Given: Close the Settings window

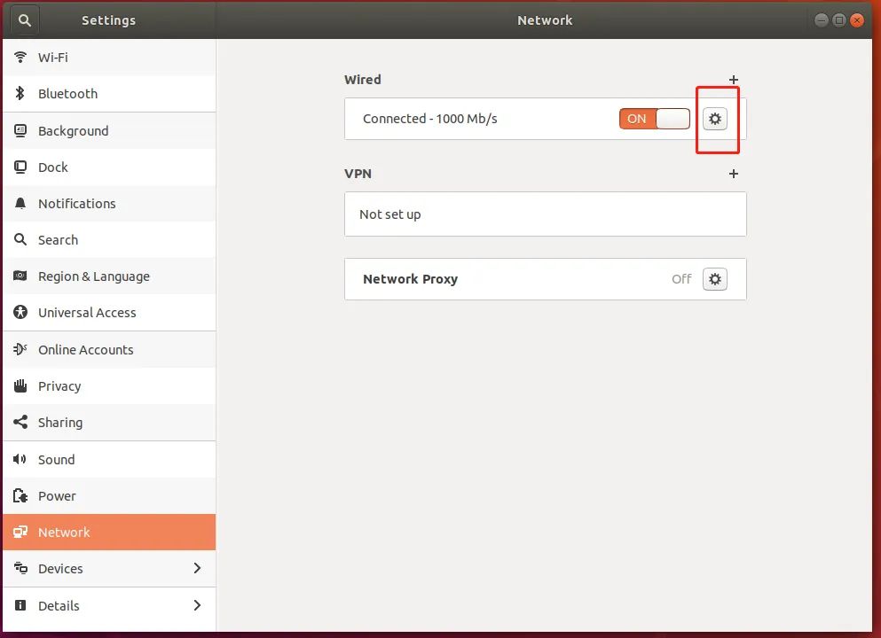Looking at the screenshot, I should (x=857, y=20).
